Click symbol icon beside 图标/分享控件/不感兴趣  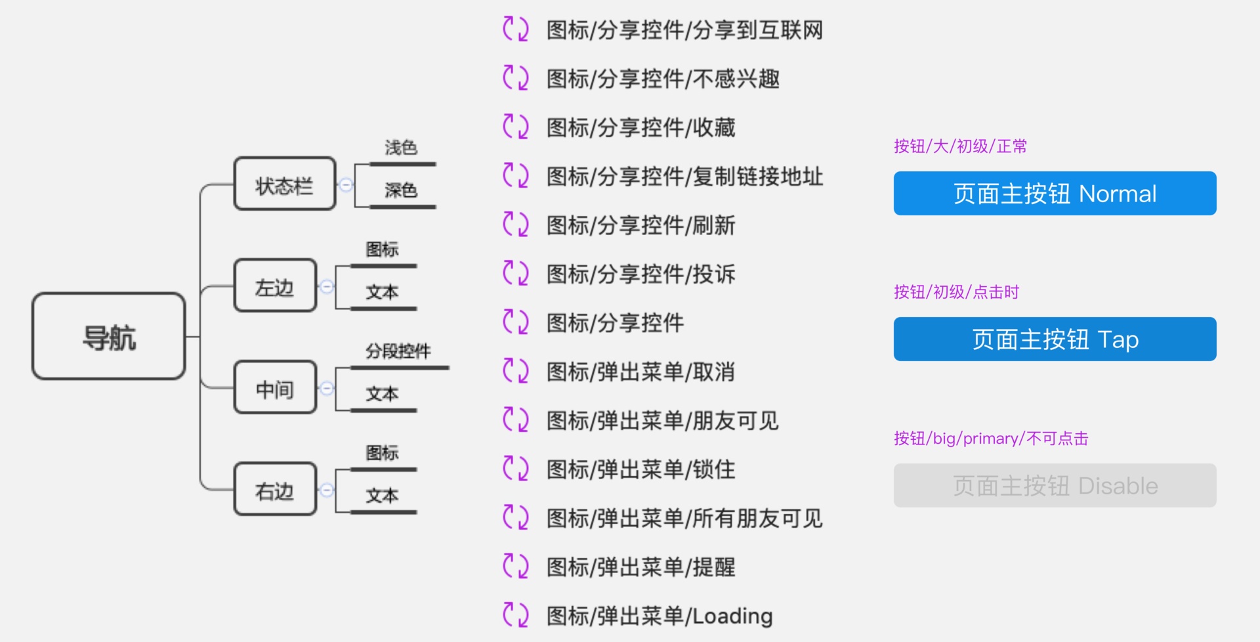click(x=515, y=78)
